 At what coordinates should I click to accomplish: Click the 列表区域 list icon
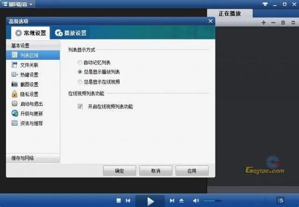coord(14,55)
